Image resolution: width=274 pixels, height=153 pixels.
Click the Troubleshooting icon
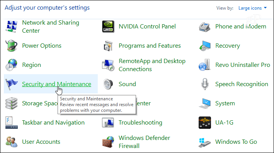[x=108, y=123]
